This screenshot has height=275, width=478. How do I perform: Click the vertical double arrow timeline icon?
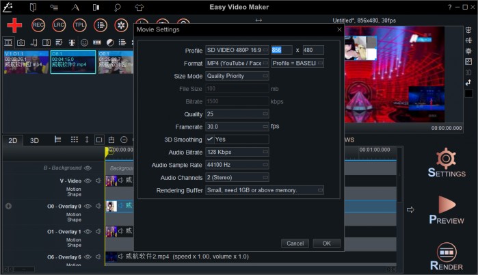pos(87,140)
